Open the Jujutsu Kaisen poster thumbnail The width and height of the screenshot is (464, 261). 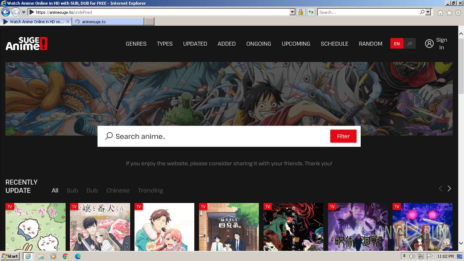tap(358, 227)
